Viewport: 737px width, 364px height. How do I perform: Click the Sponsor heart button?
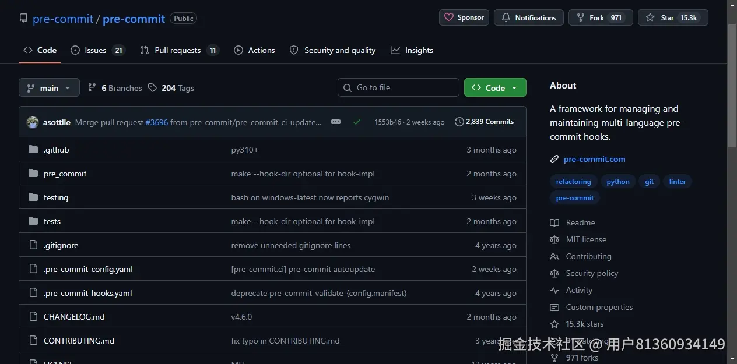(x=464, y=17)
